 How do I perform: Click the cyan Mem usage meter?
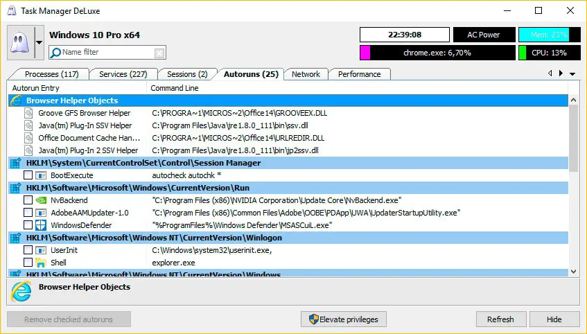point(549,35)
